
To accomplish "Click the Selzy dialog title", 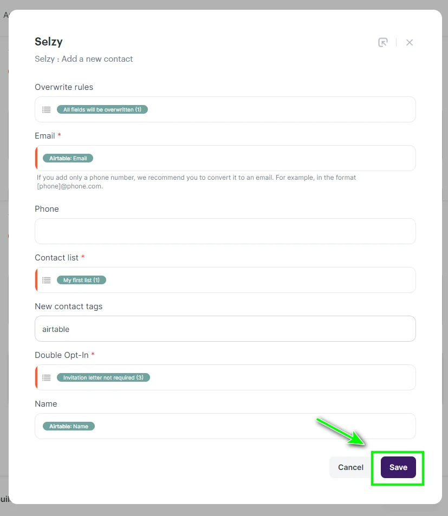I will click(x=48, y=42).
